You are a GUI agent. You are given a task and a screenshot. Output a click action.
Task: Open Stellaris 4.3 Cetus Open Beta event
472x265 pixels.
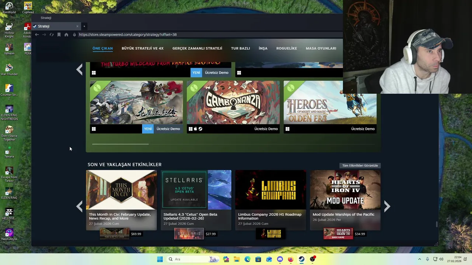pos(196,200)
